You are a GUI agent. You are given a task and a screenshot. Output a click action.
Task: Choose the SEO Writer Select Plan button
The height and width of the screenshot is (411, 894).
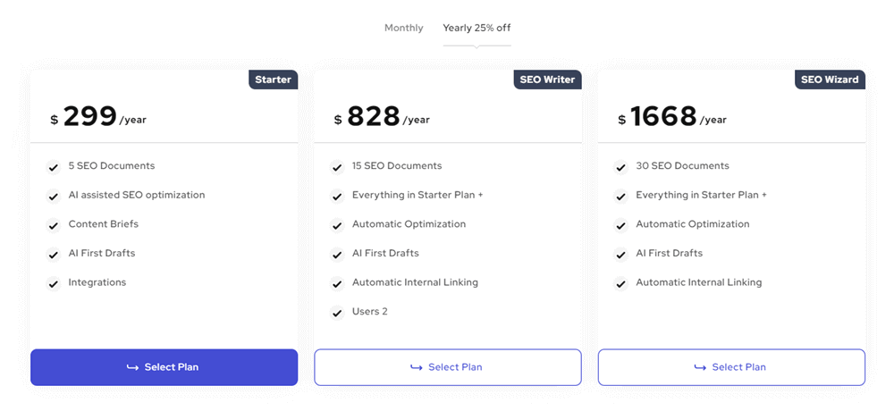pos(448,367)
